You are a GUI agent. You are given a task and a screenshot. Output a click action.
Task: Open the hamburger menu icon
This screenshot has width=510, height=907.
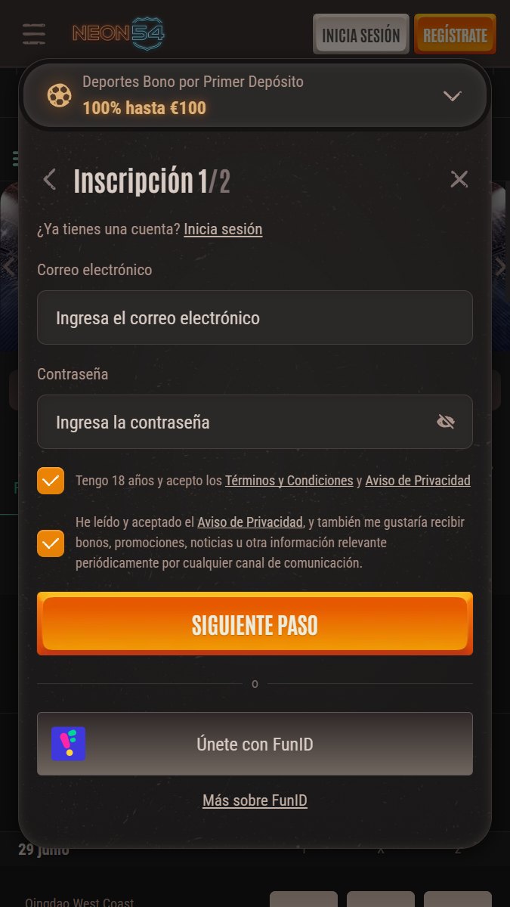click(x=34, y=34)
